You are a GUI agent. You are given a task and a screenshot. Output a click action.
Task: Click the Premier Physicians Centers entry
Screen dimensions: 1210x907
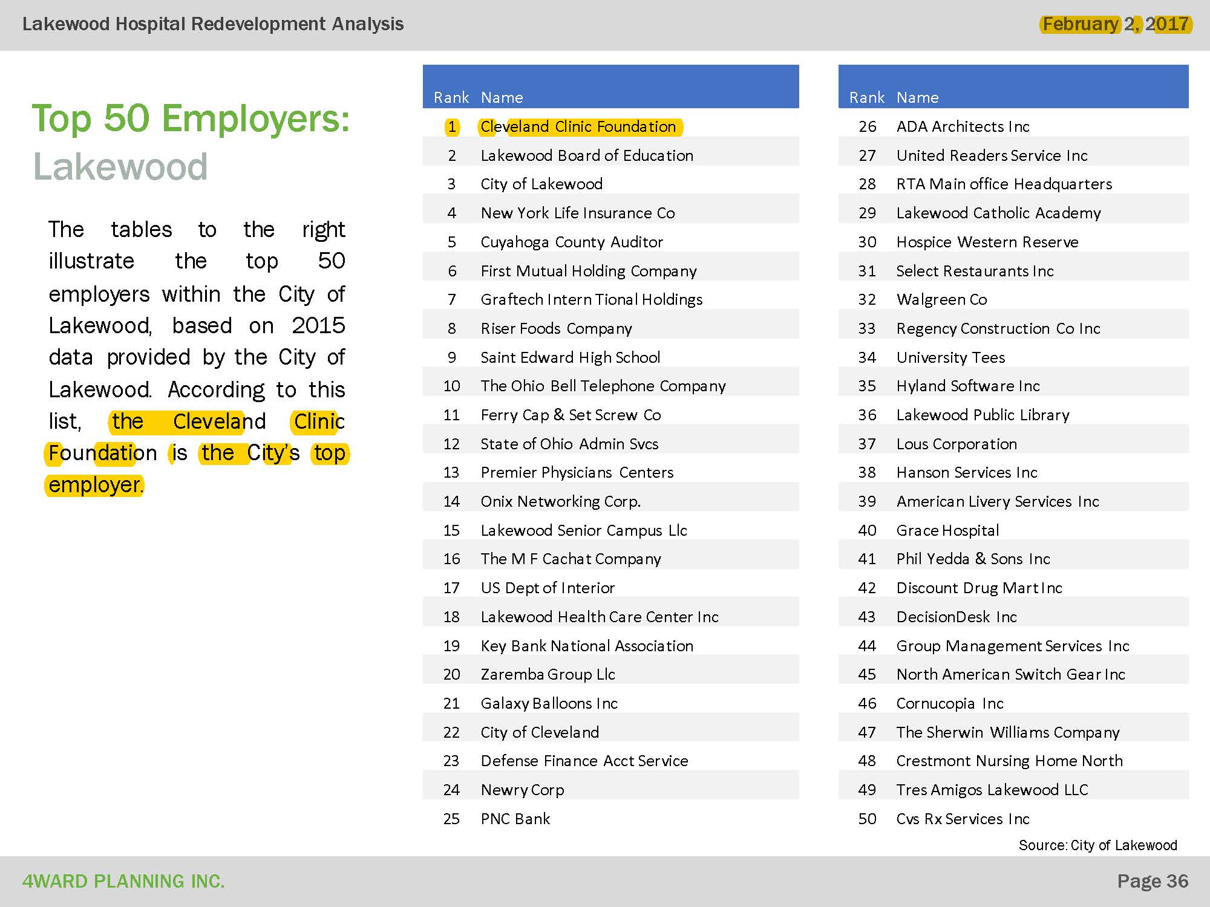coord(577,472)
